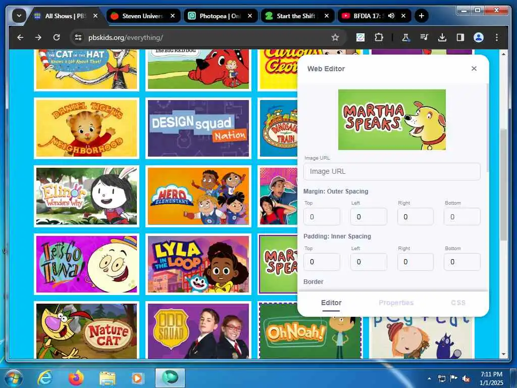Click the Margin Top field
This screenshot has height=388, width=517.
tap(322, 217)
